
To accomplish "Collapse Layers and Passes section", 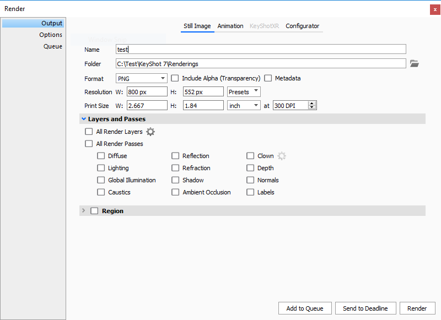I will coord(84,119).
